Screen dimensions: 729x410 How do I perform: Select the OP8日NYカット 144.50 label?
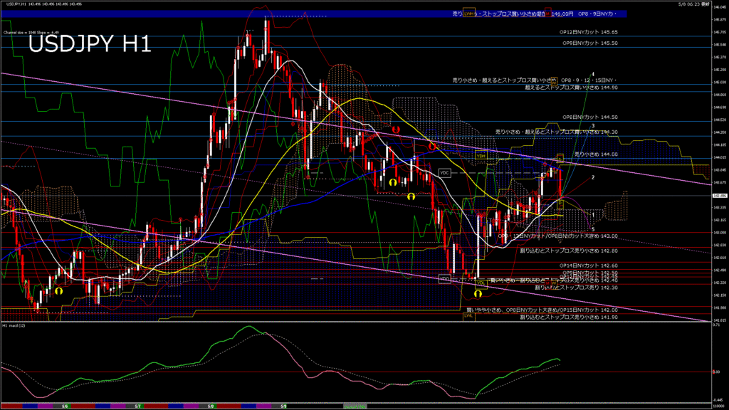pyautogui.click(x=589, y=117)
